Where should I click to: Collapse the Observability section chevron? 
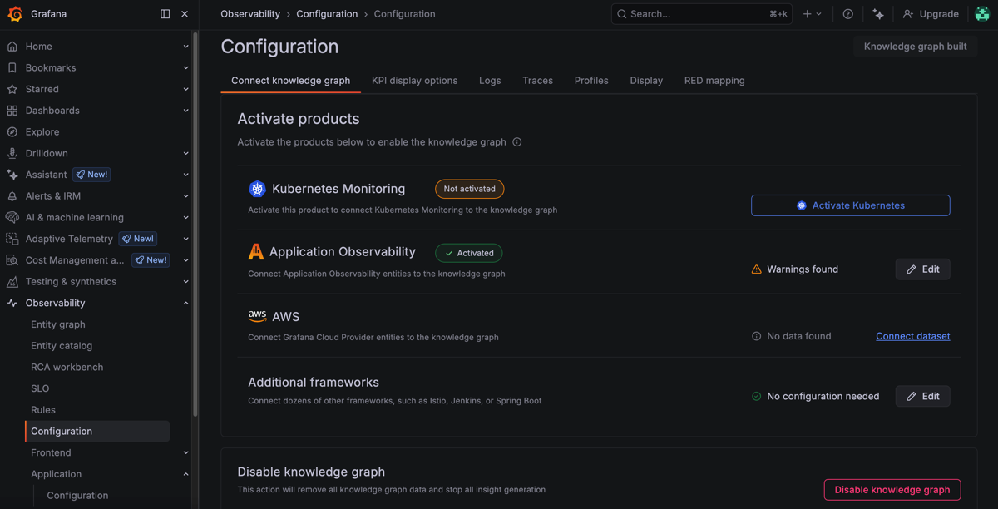pos(186,303)
